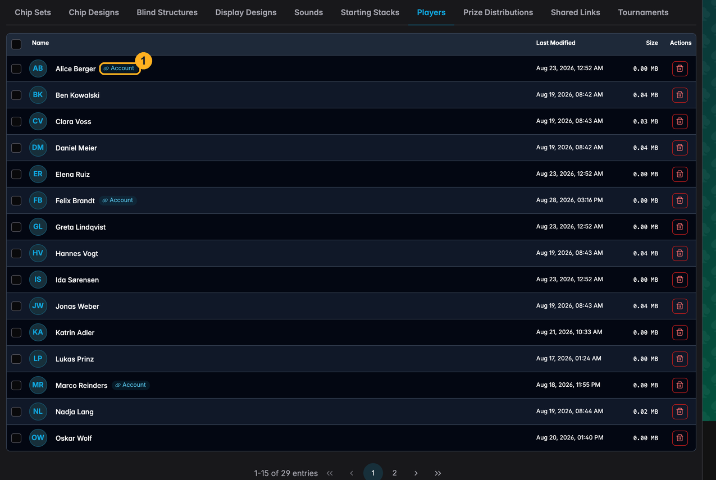
Task: Click the name Daniel Meier
Action: 76,148
